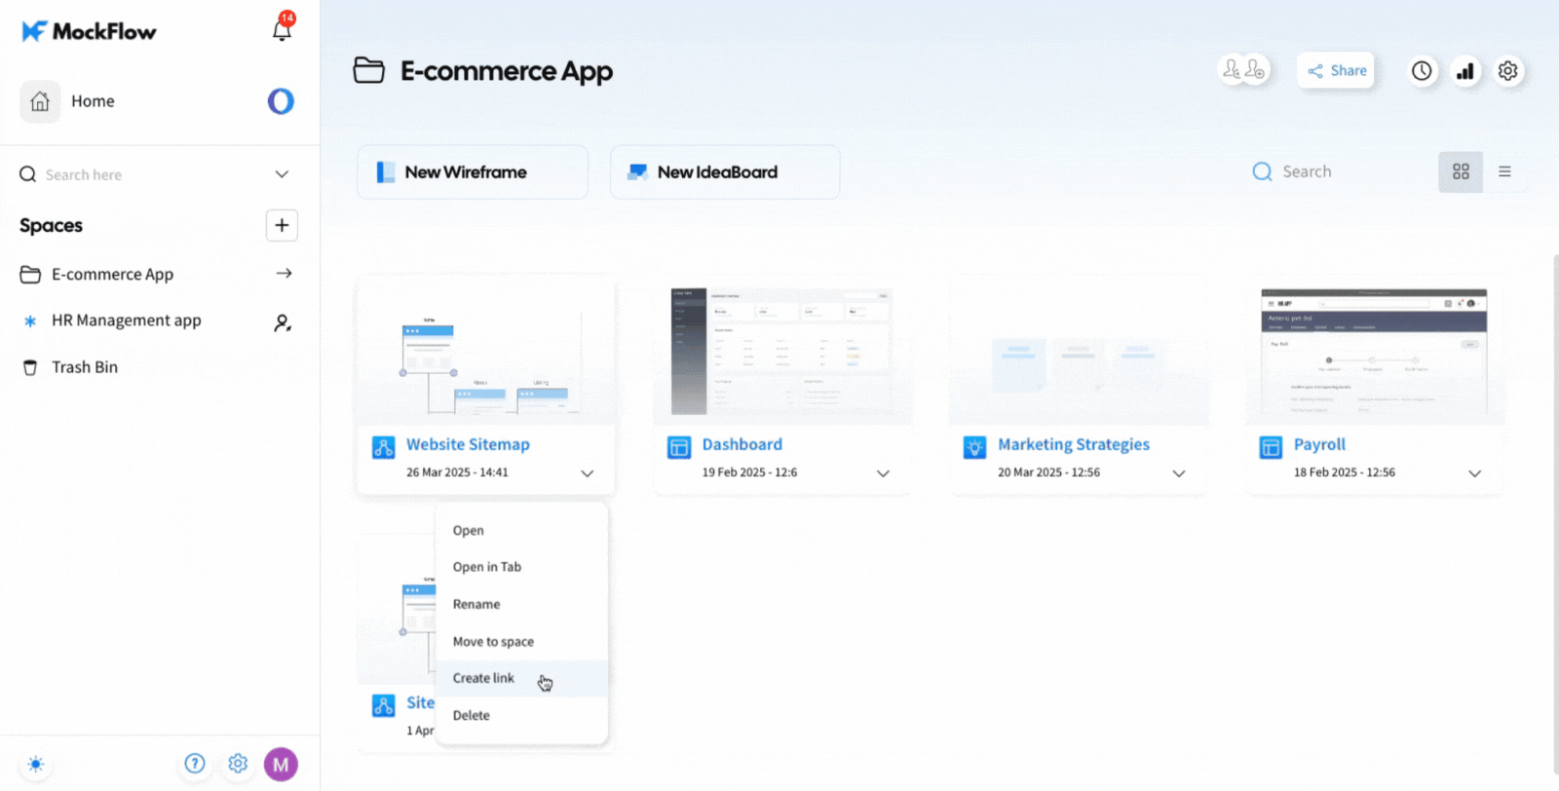Create a New IdeaBoard
The image size is (1559, 791).
click(725, 172)
